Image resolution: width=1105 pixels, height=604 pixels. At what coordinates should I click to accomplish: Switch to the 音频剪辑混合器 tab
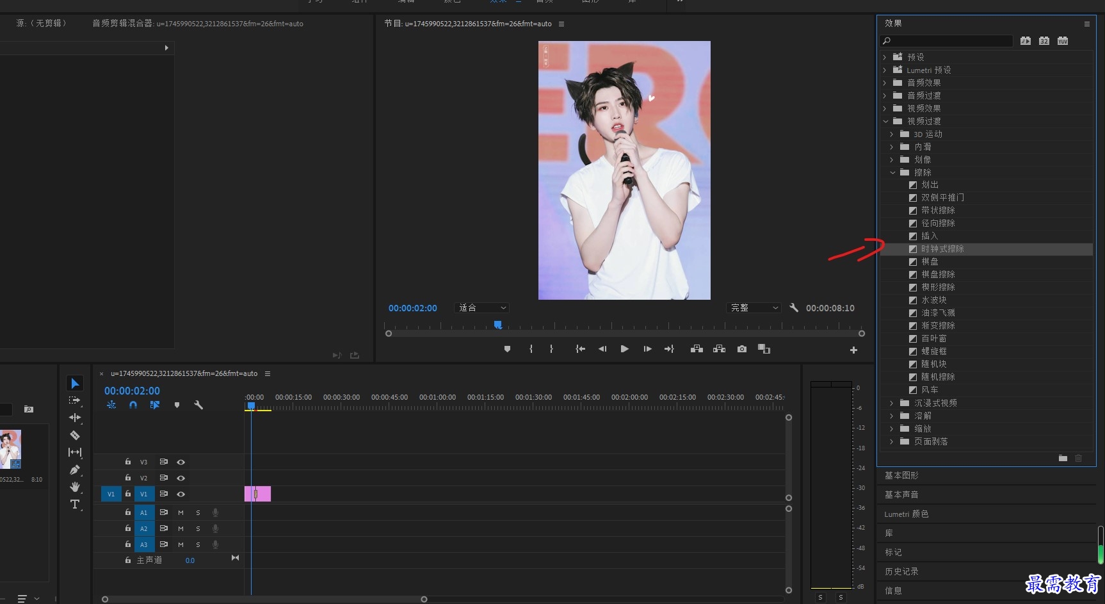coord(198,23)
